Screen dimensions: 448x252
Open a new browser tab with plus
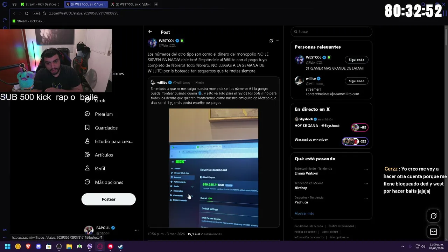pos(156,4)
